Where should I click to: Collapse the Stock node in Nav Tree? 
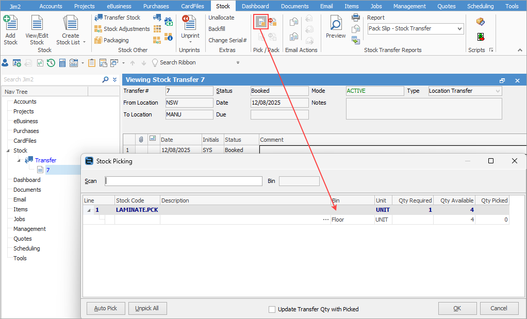(x=8, y=151)
